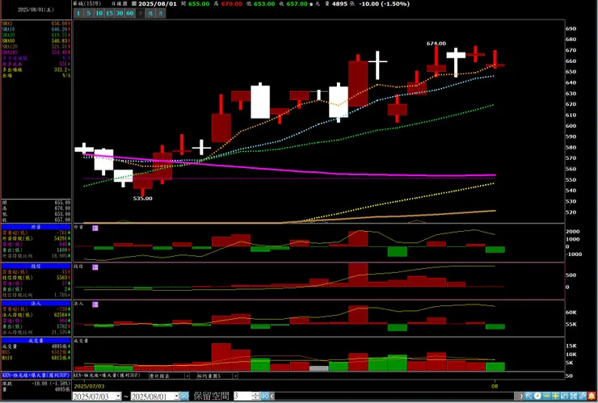Select the 1-minute interval button
The height and width of the screenshot is (403, 598).
pos(78,13)
